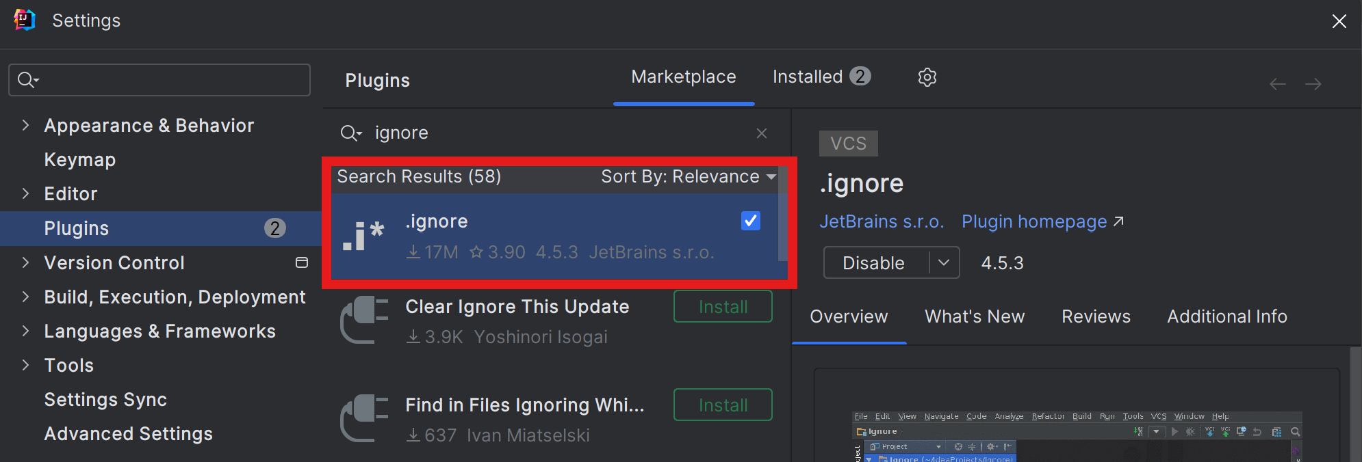Click the 4.5.3 version beside Disable
Screen dimensions: 1362x462
point(1002,263)
